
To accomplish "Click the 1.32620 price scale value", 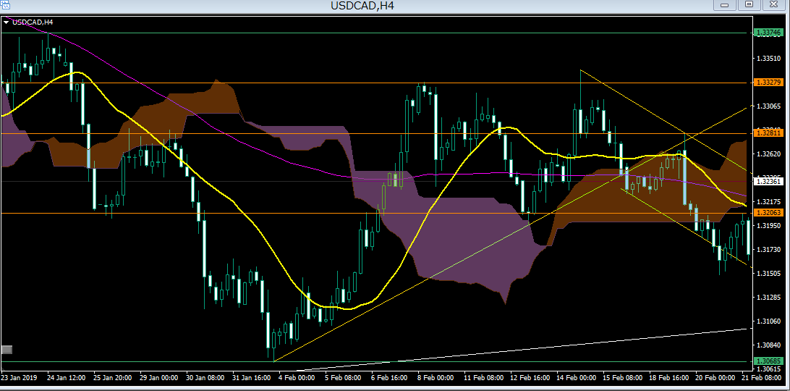I will coord(769,154).
